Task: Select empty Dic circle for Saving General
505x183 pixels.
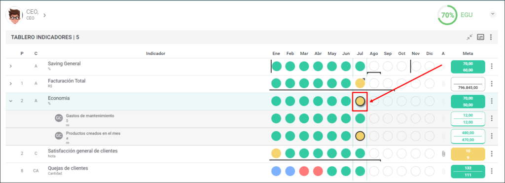Action: point(430,67)
